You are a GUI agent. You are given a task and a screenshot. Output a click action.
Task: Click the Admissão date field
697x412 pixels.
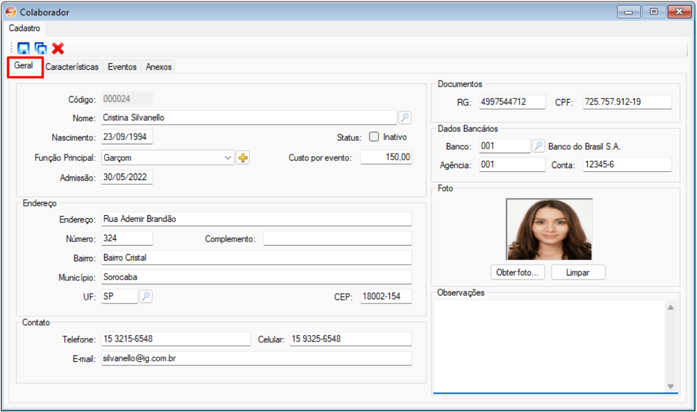[127, 177]
